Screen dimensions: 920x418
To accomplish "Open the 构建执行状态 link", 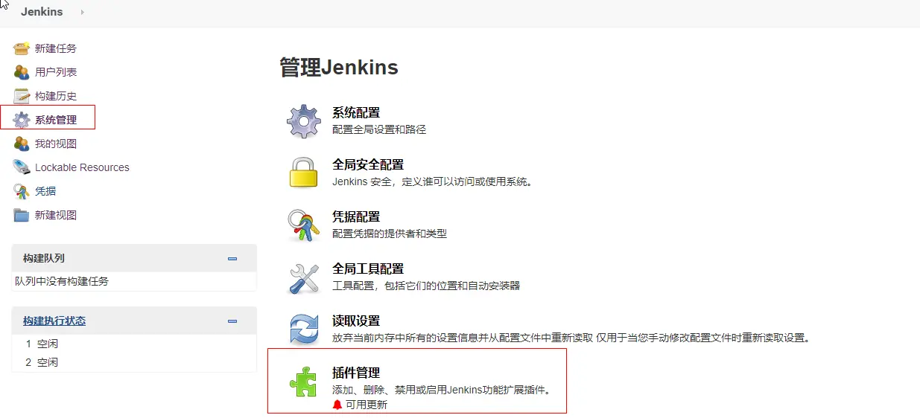I will pyautogui.click(x=54, y=321).
